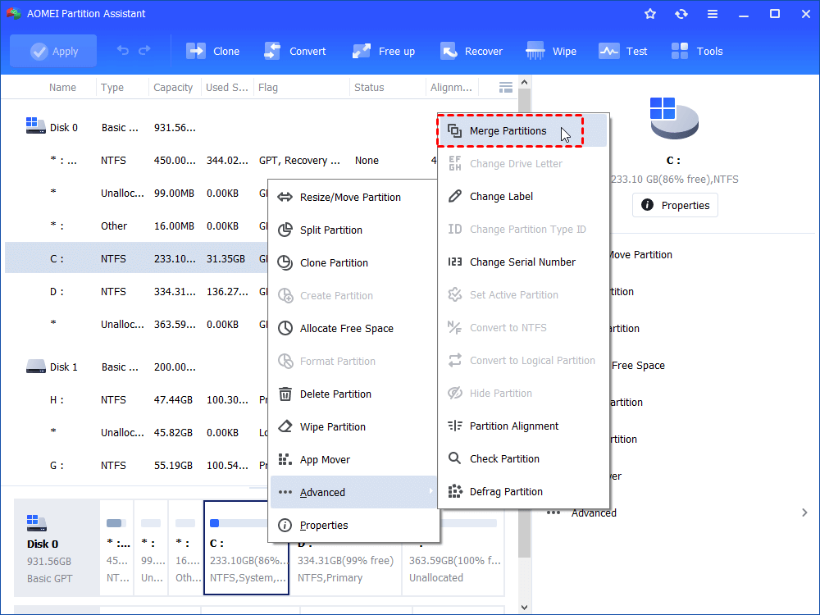
Task: Click the Tools toolbar icon
Action: (x=696, y=50)
